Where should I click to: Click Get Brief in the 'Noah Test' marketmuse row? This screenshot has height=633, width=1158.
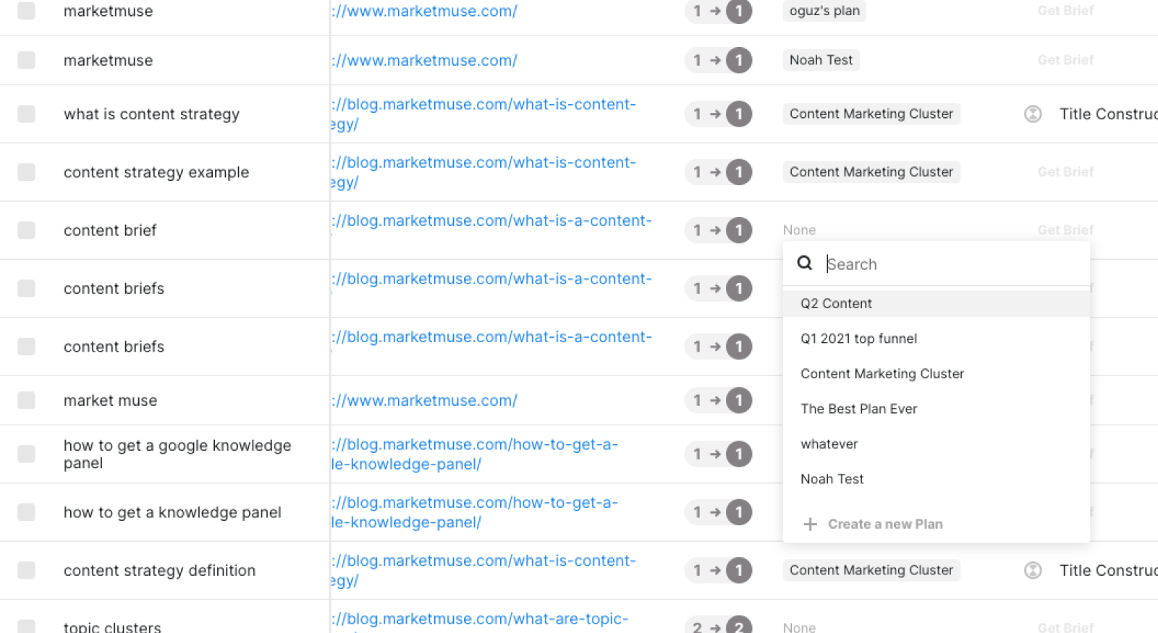pyautogui.click(x=1065, y=60)
